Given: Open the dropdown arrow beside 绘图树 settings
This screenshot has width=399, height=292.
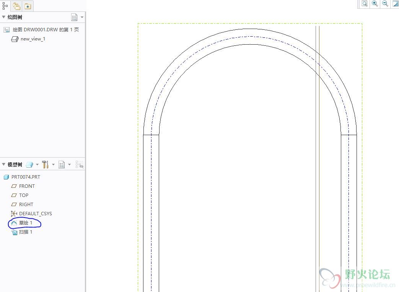Looking at the screenshot, I should [82, 17].
